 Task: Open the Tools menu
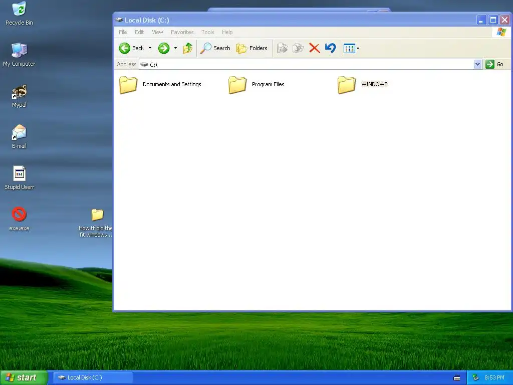coord(208,32)
